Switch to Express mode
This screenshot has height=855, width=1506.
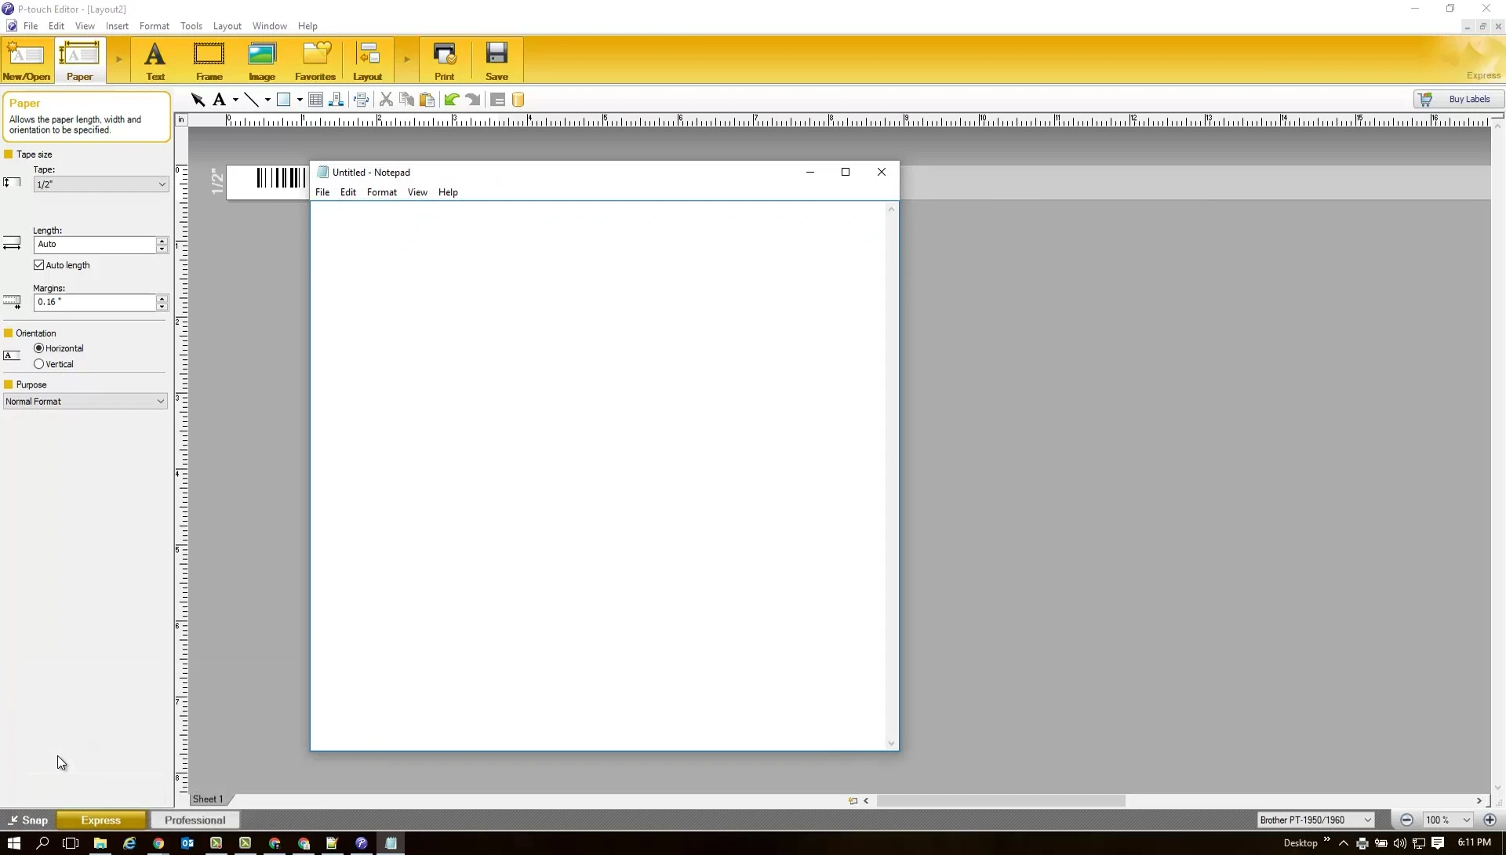pyautogui.click(x=101, y=820)
